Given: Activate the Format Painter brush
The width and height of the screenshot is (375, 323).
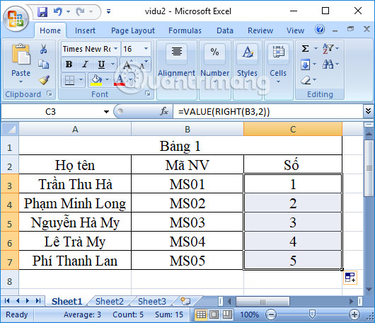Looking at the screenshot, I should (x=45, y=80).
